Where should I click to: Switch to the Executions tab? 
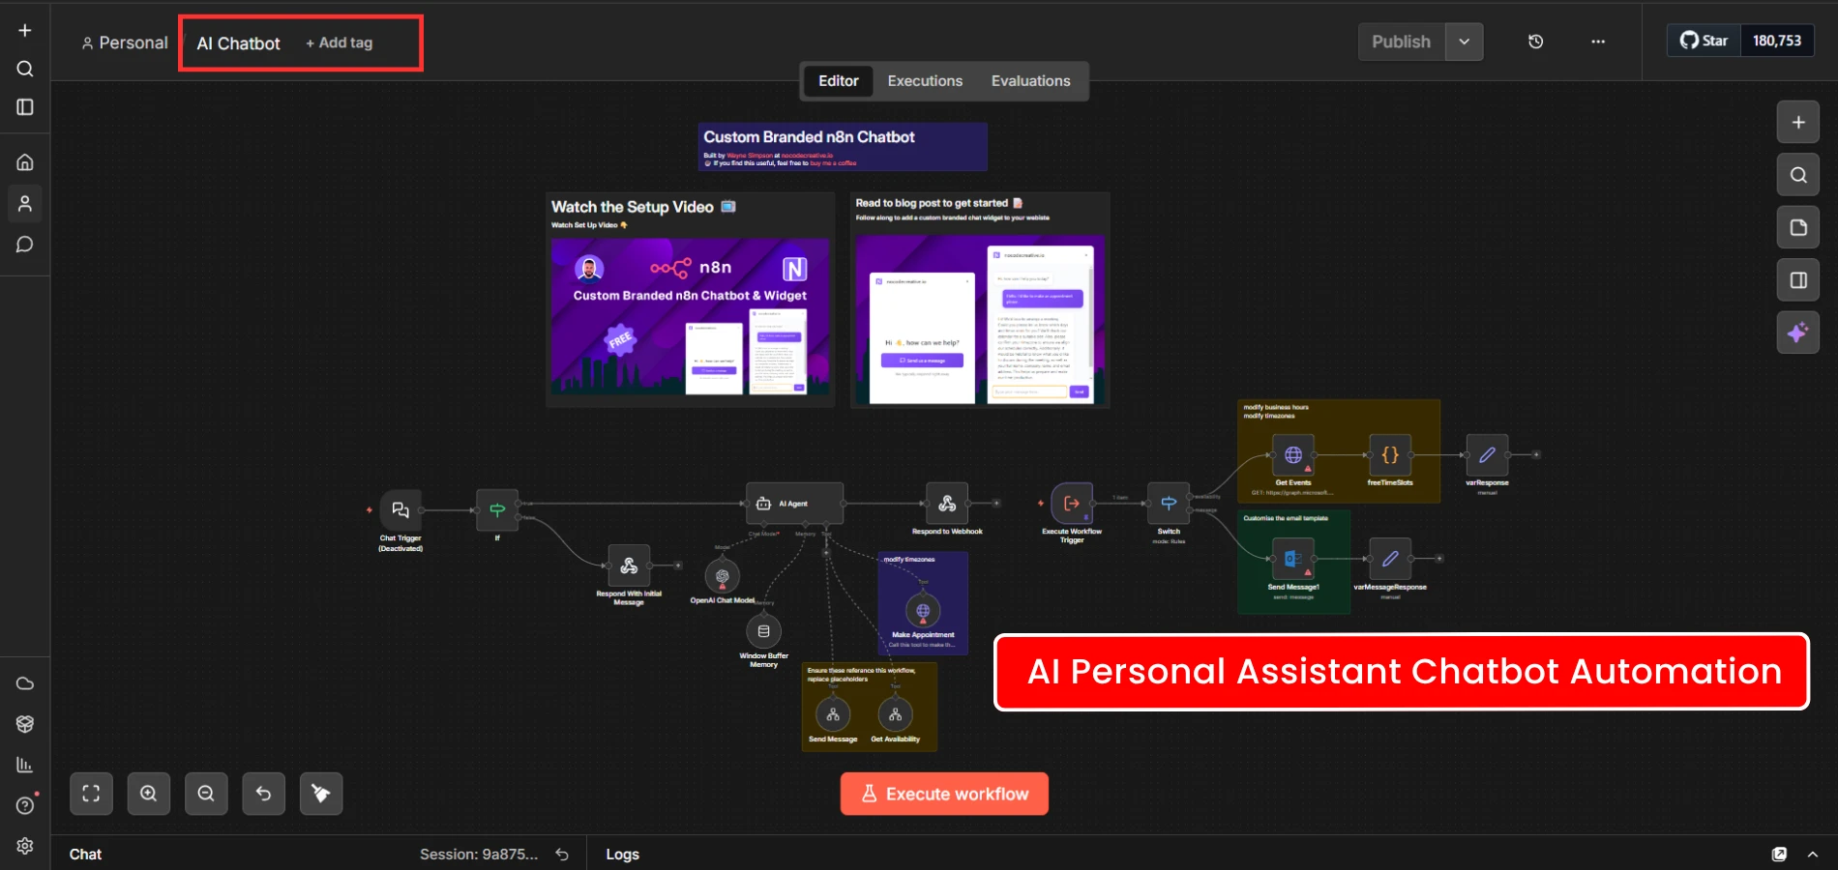[925, 81]
